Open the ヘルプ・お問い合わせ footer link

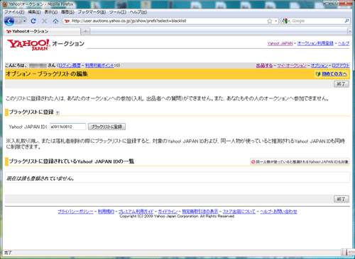click(278, 212)
